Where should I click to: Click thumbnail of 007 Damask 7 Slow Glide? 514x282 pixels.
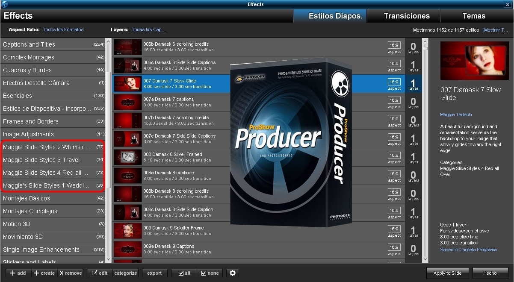(x=127, y=84)
